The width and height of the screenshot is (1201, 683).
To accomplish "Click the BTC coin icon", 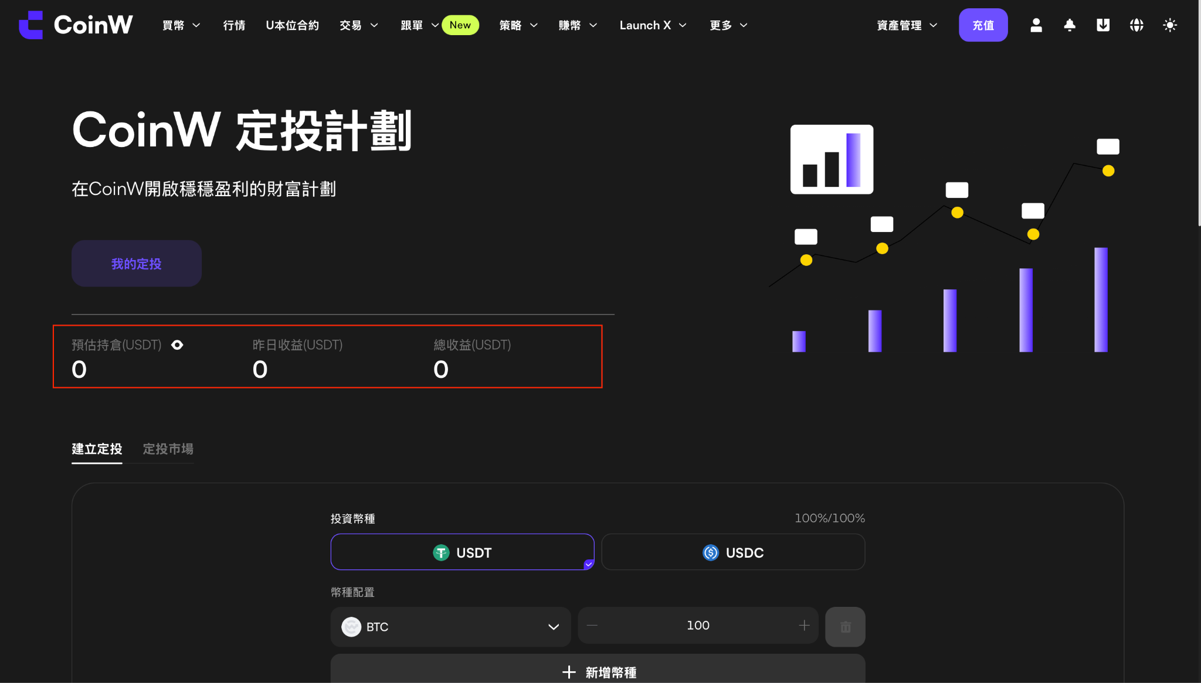I will click(x=351, y=627).
